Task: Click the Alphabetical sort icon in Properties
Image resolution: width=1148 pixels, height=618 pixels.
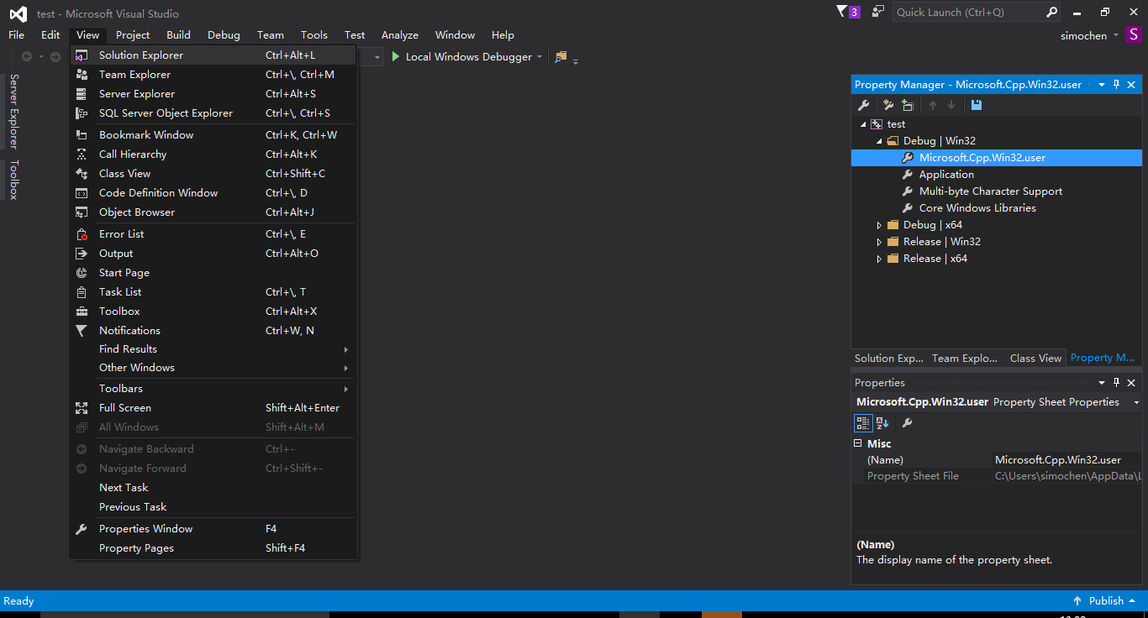Action: point(882,423)
